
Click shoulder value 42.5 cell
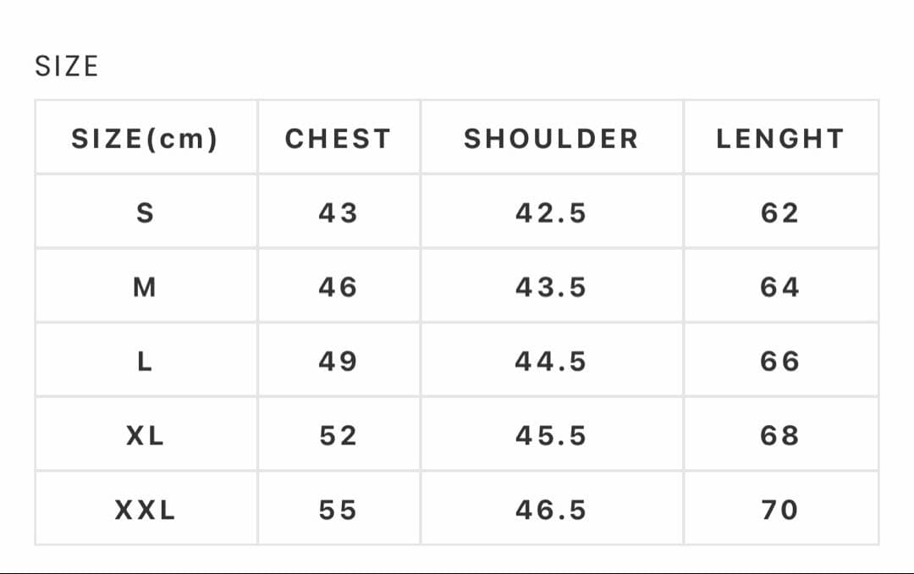click(x=551, y=213)
